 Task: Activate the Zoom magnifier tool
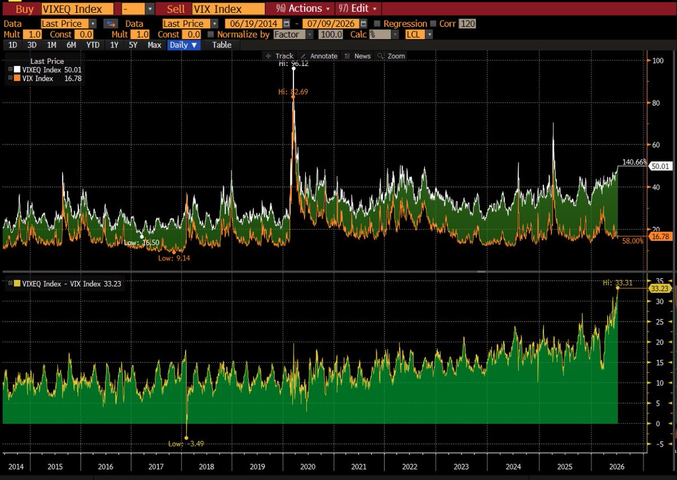(392, 56)
